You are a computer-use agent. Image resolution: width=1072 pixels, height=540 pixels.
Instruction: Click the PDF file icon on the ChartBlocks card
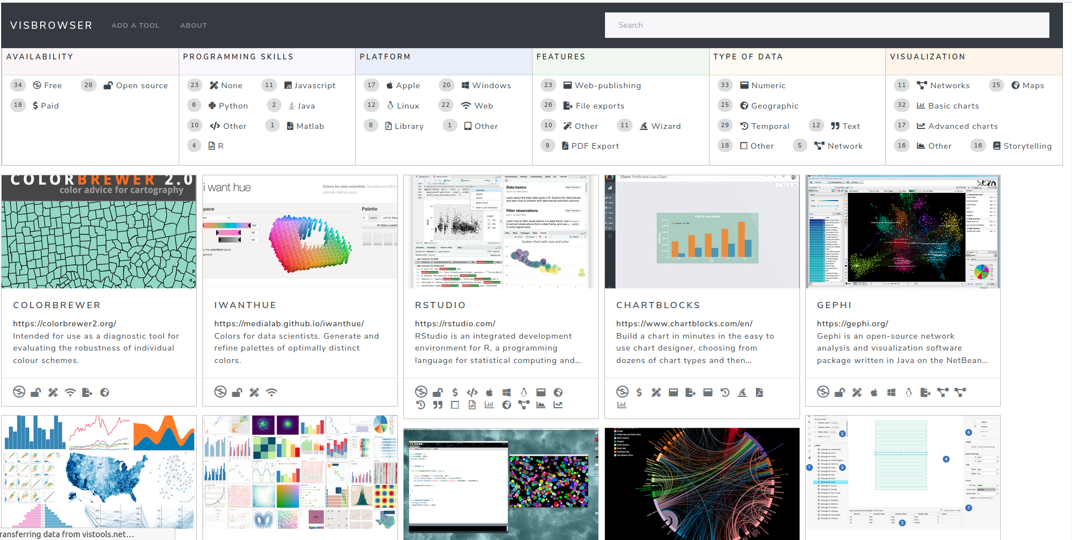tap(759, 392)
